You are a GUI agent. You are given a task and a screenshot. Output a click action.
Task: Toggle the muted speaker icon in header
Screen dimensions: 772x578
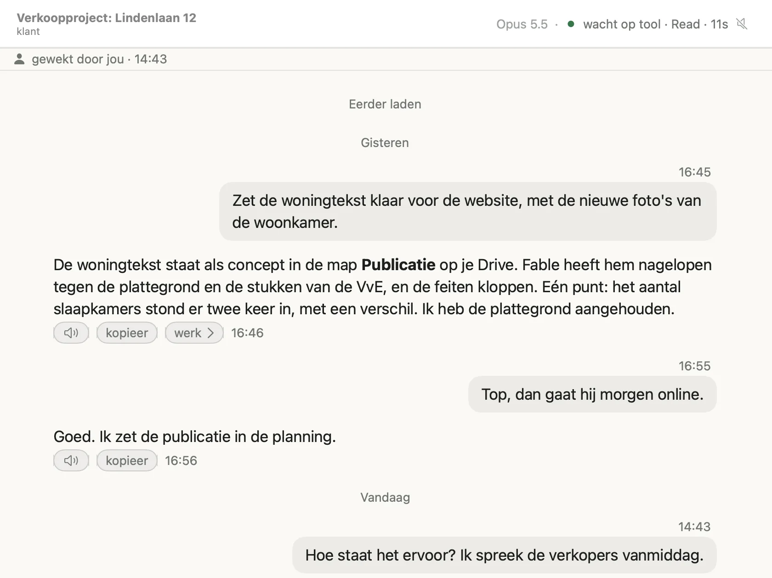(742, 24)
